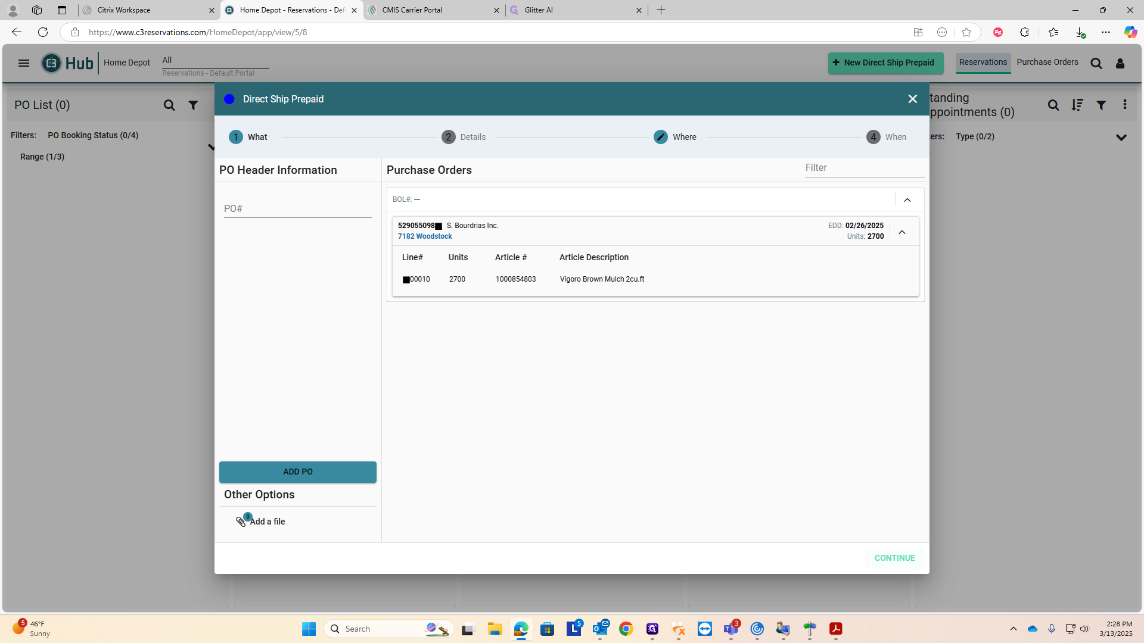
Task: Open the hamburger navigation menu
Action: 24,63
